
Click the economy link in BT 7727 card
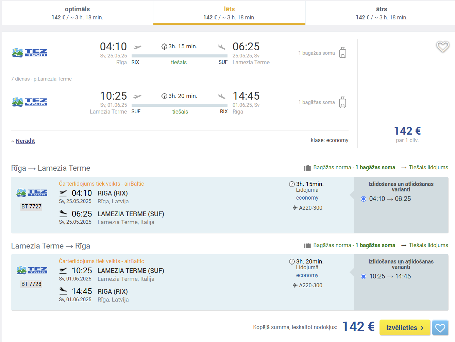[x=307, y=198]
